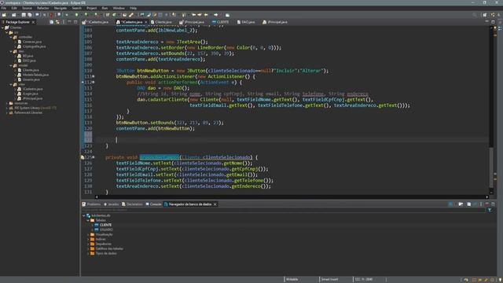Close the Package Explorer view

tap(33, 22)
